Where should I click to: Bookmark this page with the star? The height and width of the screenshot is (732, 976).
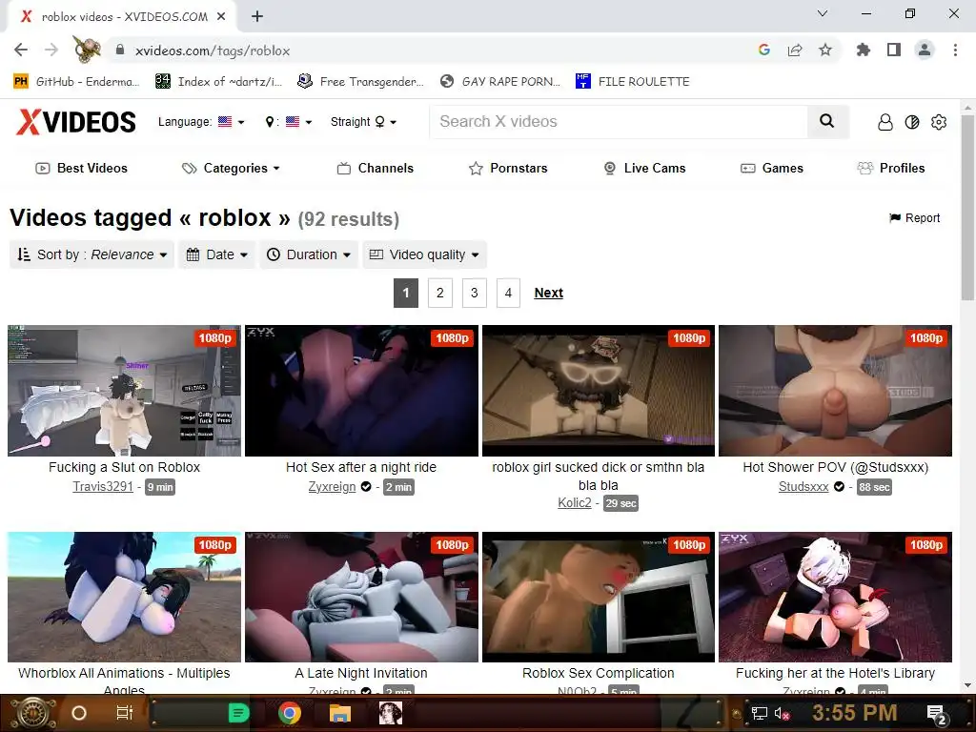click(x=825, y=50)
